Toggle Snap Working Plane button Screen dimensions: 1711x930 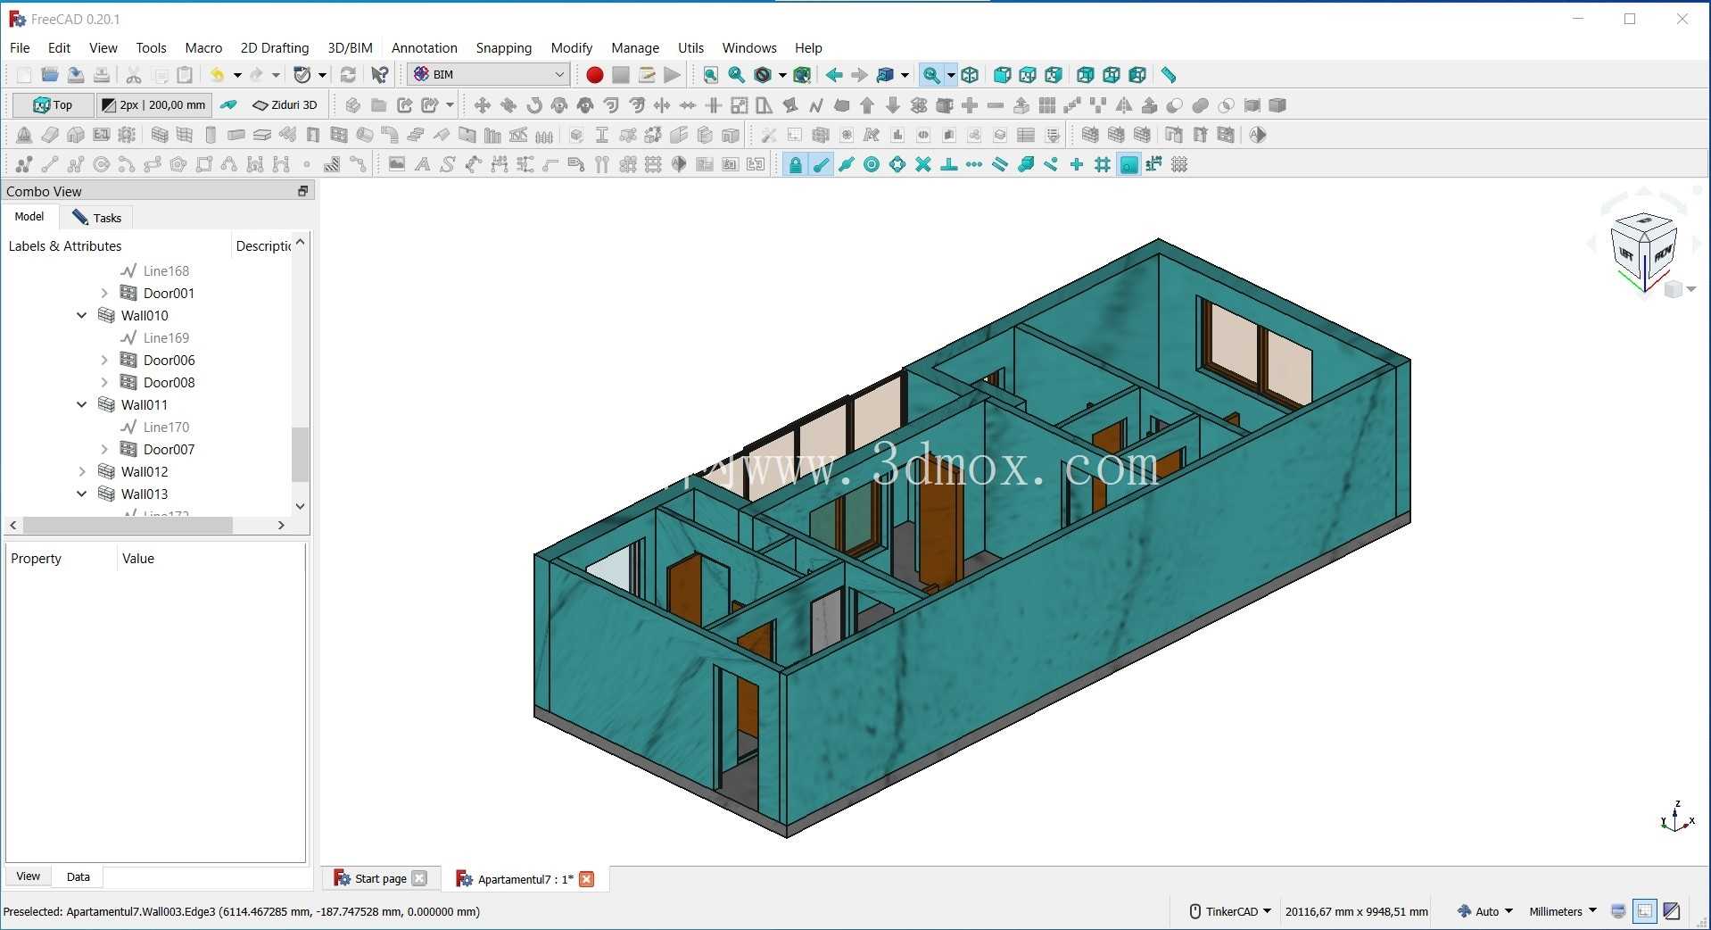1128,164
